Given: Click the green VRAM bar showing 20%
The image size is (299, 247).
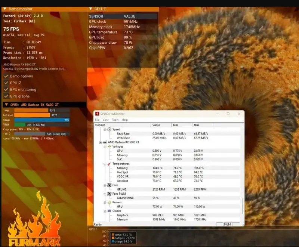Looking at the screenshot, I should coord(20,125).
